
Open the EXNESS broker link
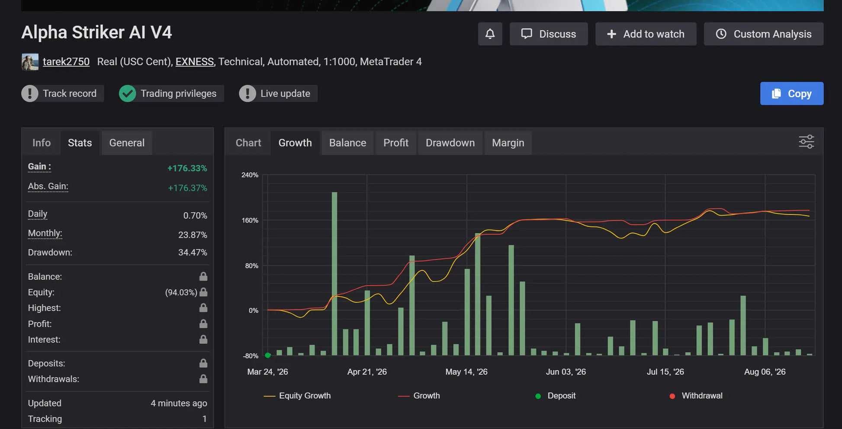tap(195, 62)
